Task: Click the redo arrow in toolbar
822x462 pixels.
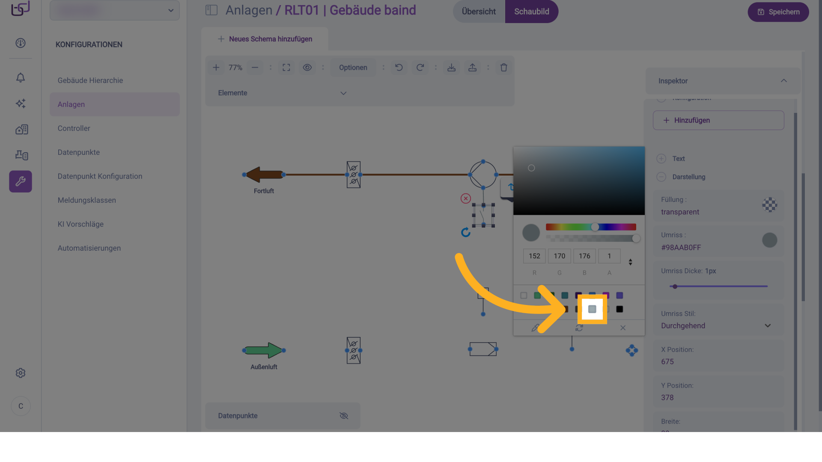Action: pos(420,68)
